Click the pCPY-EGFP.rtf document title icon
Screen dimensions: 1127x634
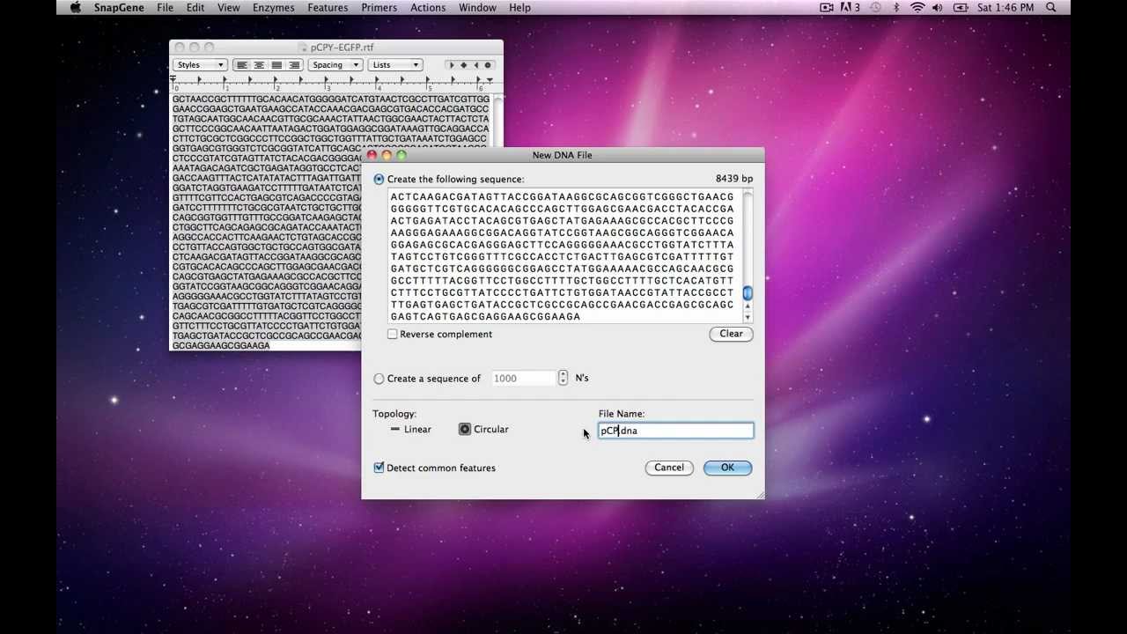[x=304, y=48]
